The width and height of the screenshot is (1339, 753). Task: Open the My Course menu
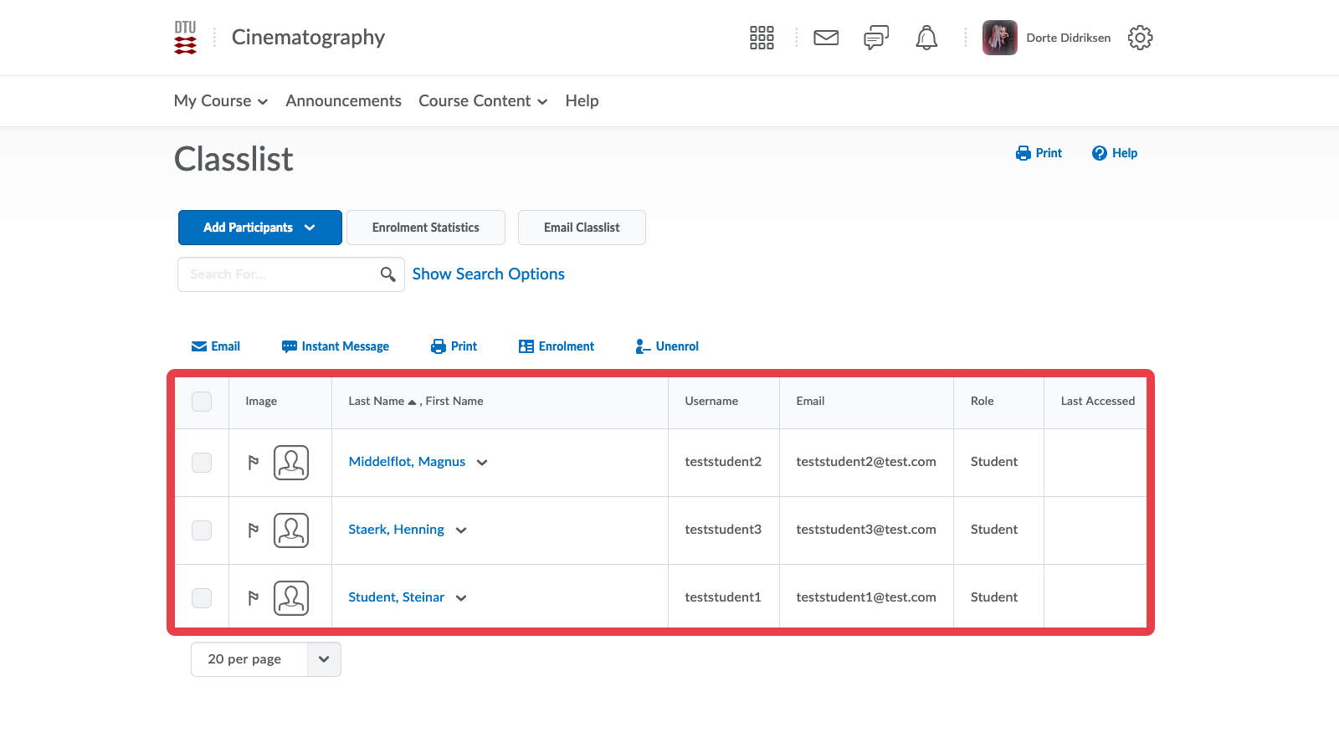click(221, 101)
